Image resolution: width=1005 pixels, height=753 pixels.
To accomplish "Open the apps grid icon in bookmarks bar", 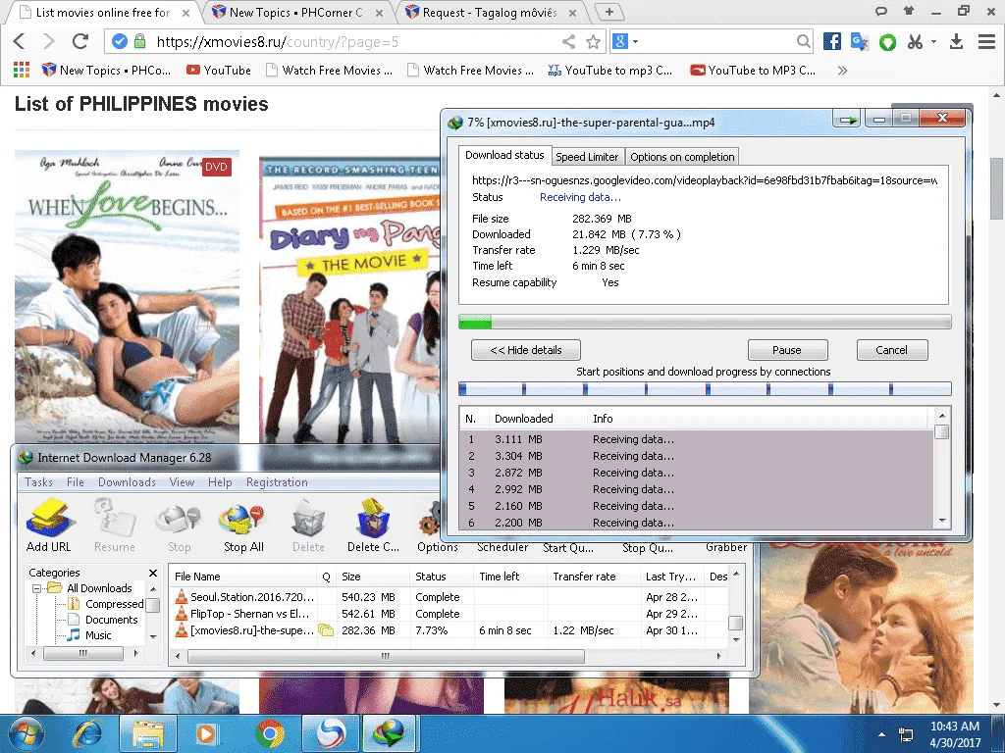I will 22,70.
